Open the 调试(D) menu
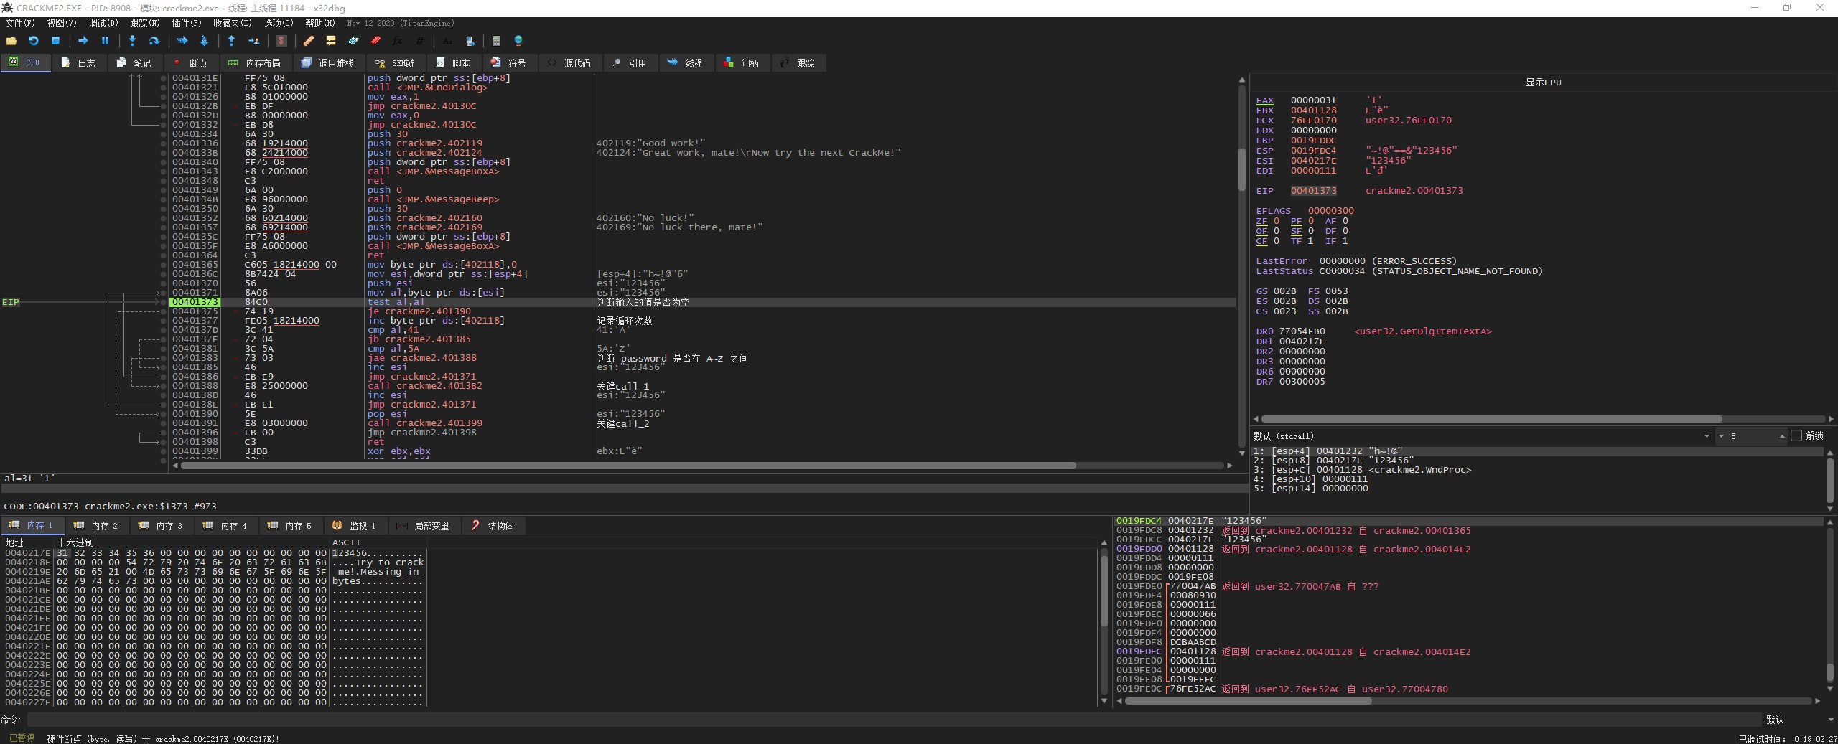This screenshot has width=1838, height=744. 103,23
